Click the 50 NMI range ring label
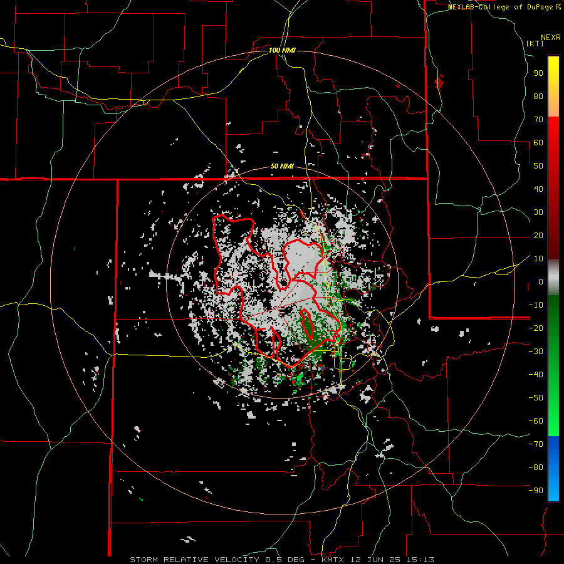 (283, 166)
